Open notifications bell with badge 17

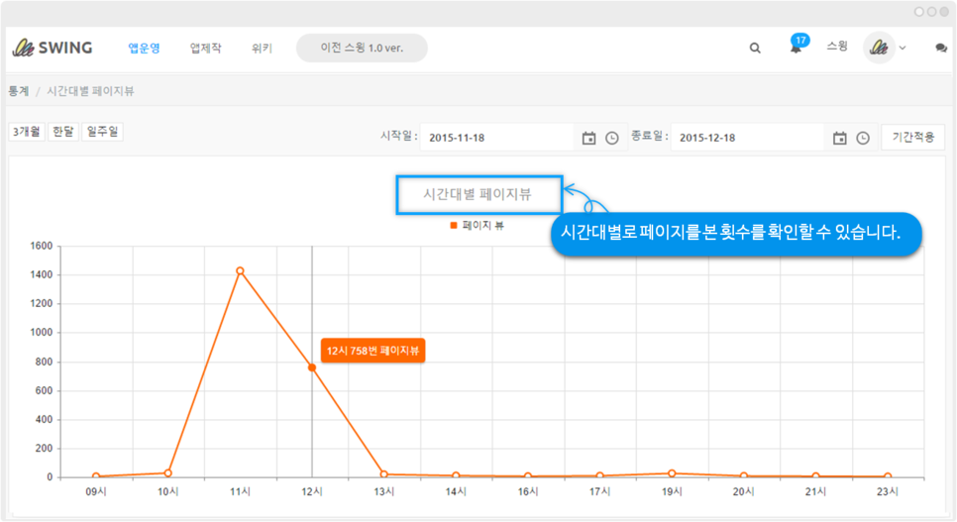click(796, 48)
